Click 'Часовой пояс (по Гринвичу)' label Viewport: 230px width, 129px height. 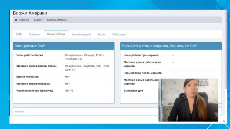pos(34,91)
